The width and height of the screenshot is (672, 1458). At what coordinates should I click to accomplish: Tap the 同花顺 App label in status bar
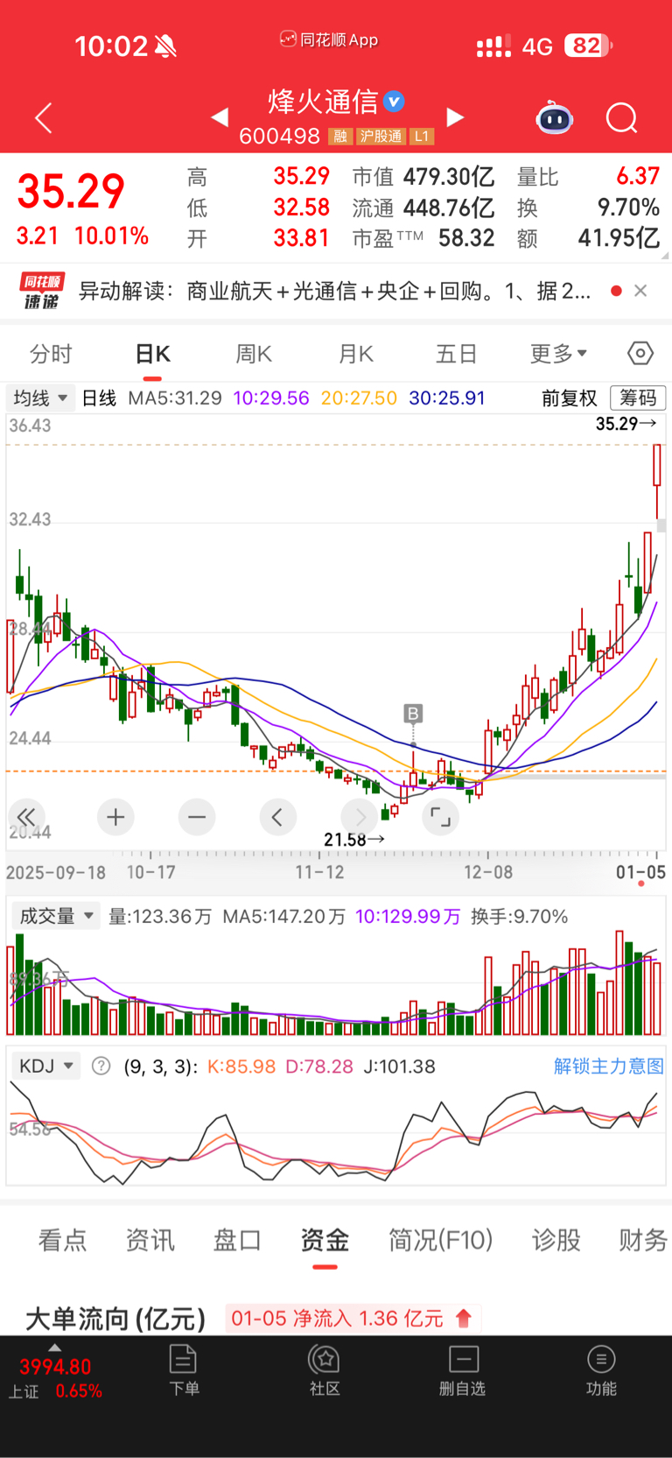pyautogui.click(x=329, y=39)
